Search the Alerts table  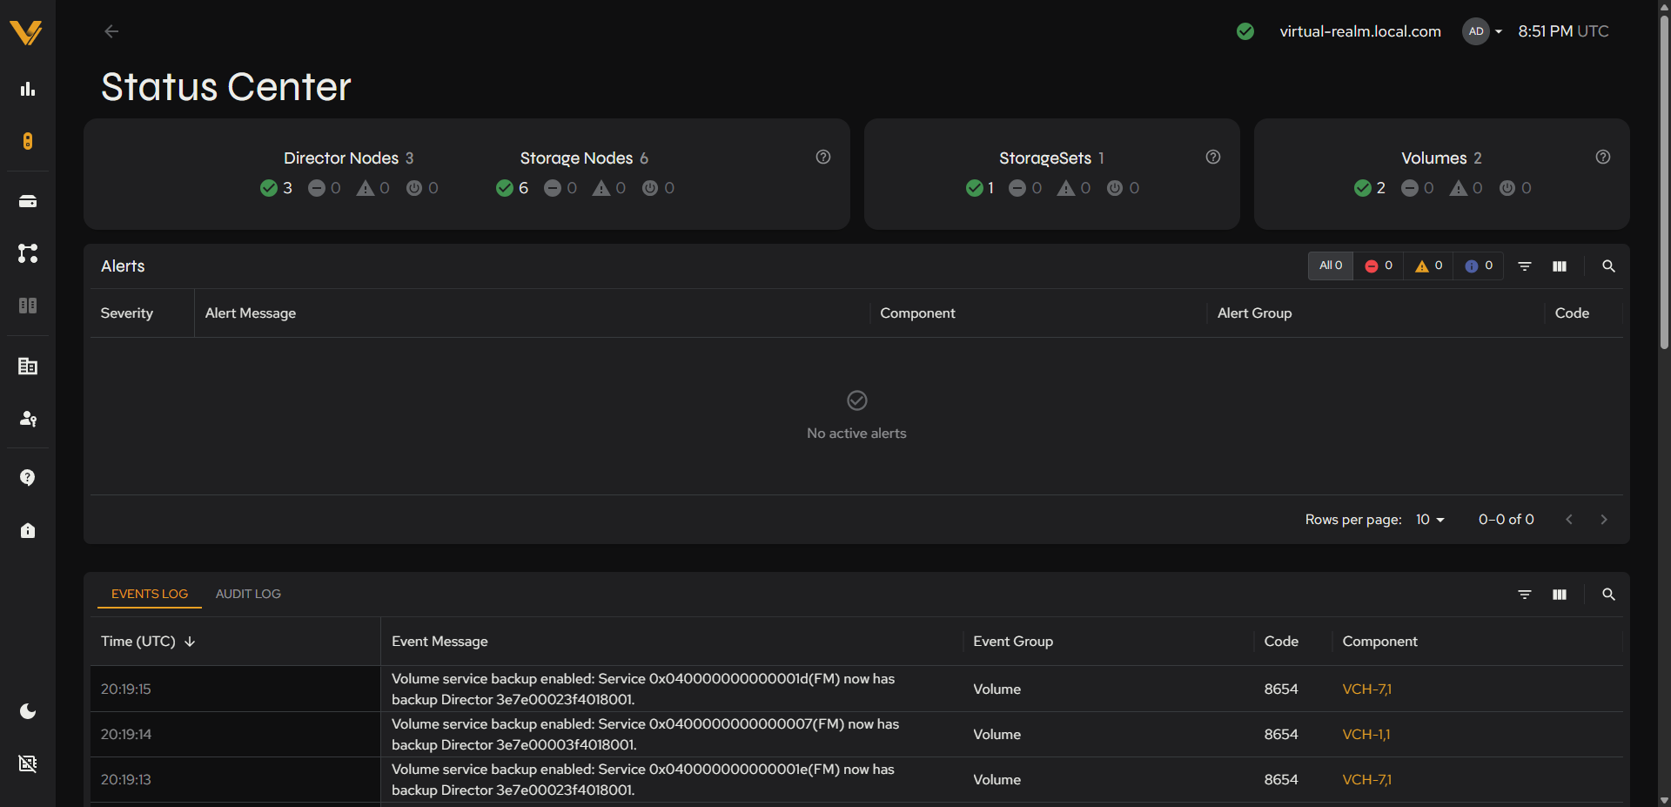(x=1608, y=266)
